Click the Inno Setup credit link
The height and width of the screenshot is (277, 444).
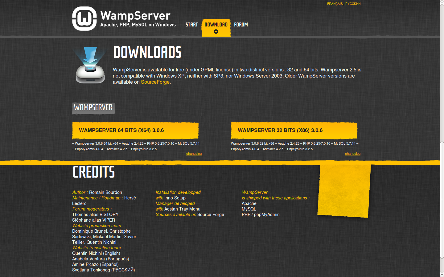click(175, 198)
